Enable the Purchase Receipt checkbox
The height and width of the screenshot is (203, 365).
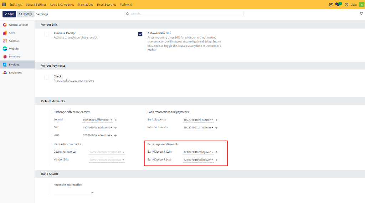point(46,34)
